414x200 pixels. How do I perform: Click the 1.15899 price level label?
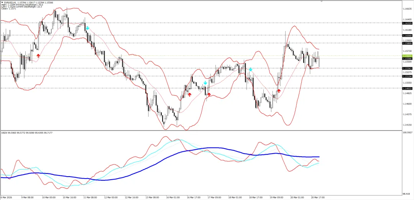[x=407, y=43]
